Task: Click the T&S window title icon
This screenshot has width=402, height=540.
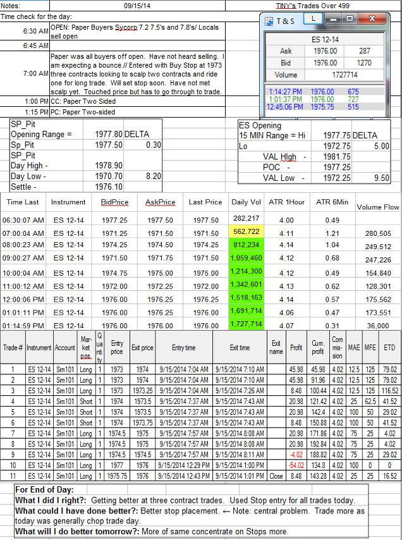Action: pos(269,21)
